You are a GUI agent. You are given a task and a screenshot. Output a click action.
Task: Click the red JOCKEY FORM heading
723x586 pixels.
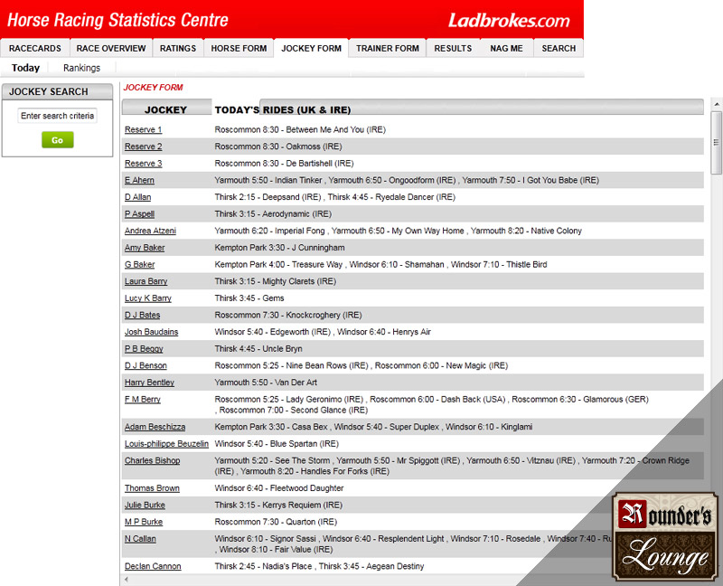153,88
